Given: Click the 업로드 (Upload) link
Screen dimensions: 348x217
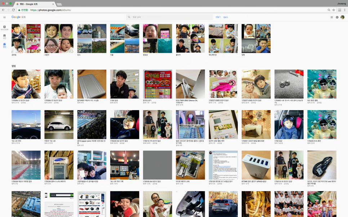Looking at the screenshot, I should point(226,17).
